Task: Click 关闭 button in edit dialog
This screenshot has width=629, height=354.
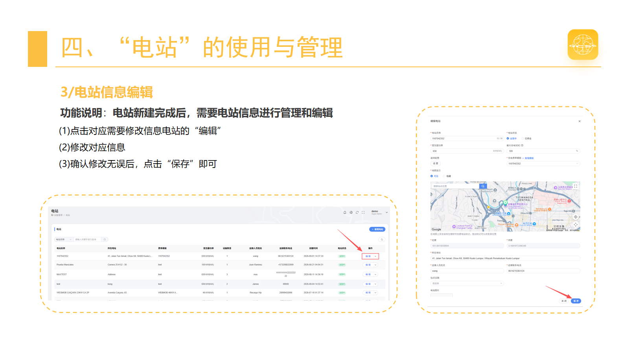Action: 564,301
